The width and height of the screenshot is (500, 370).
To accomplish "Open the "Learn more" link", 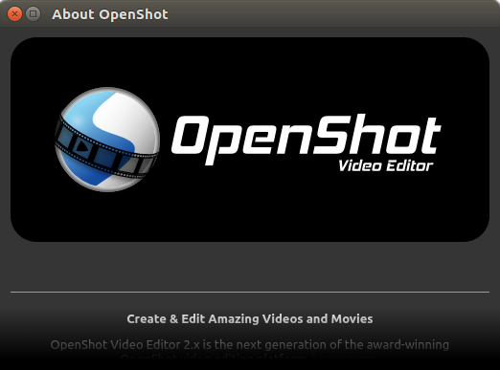I will coord(344,359).
